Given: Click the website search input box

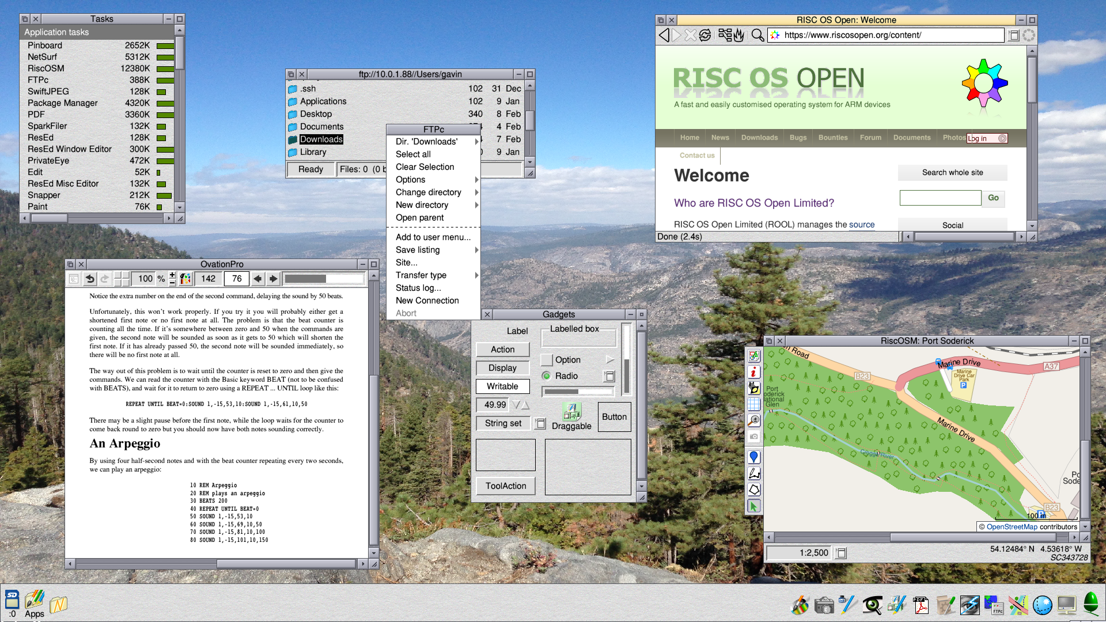Looking at the screenshot, I should tap(940, 198).
